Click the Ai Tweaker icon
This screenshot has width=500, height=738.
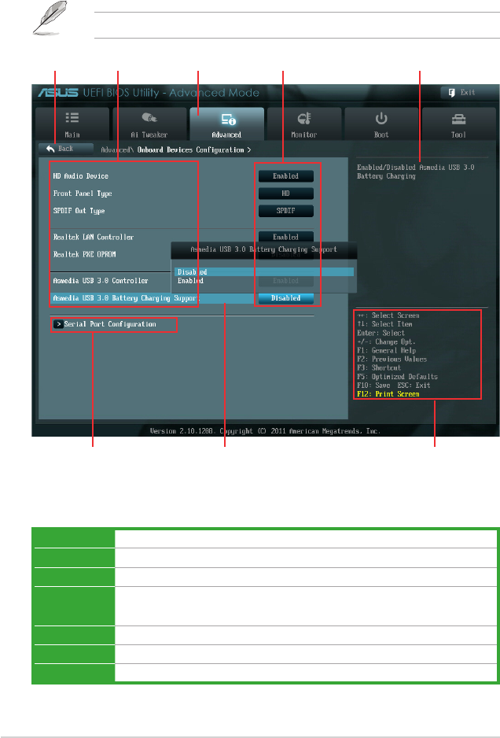[x=149, y=118]
